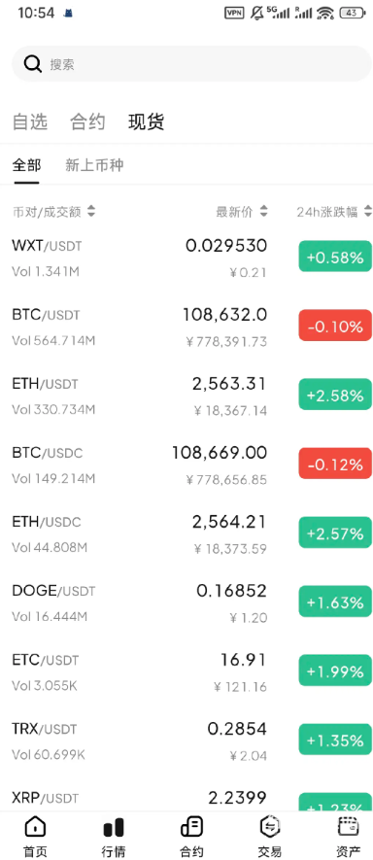Switch to the 新上币种 tab
Screen dimensions: 373x860
pyautogui.click(x=94, y=165)
